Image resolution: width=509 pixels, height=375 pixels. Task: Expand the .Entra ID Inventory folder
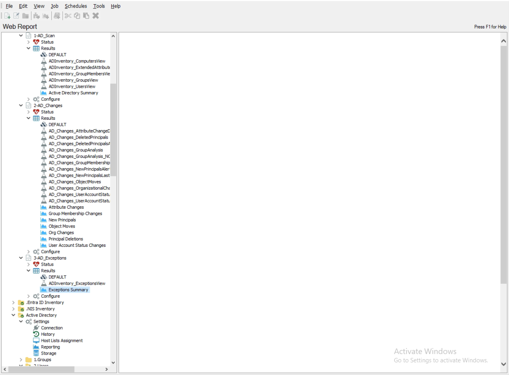click(14, 303)
